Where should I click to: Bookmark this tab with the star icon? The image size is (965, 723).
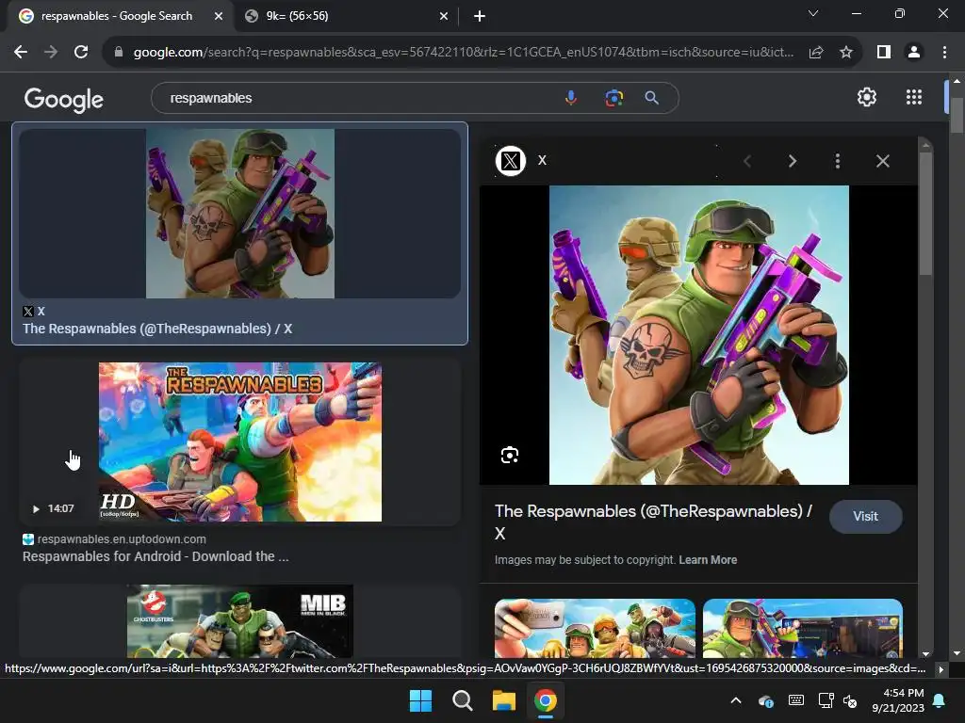click(x=846, y=53)
